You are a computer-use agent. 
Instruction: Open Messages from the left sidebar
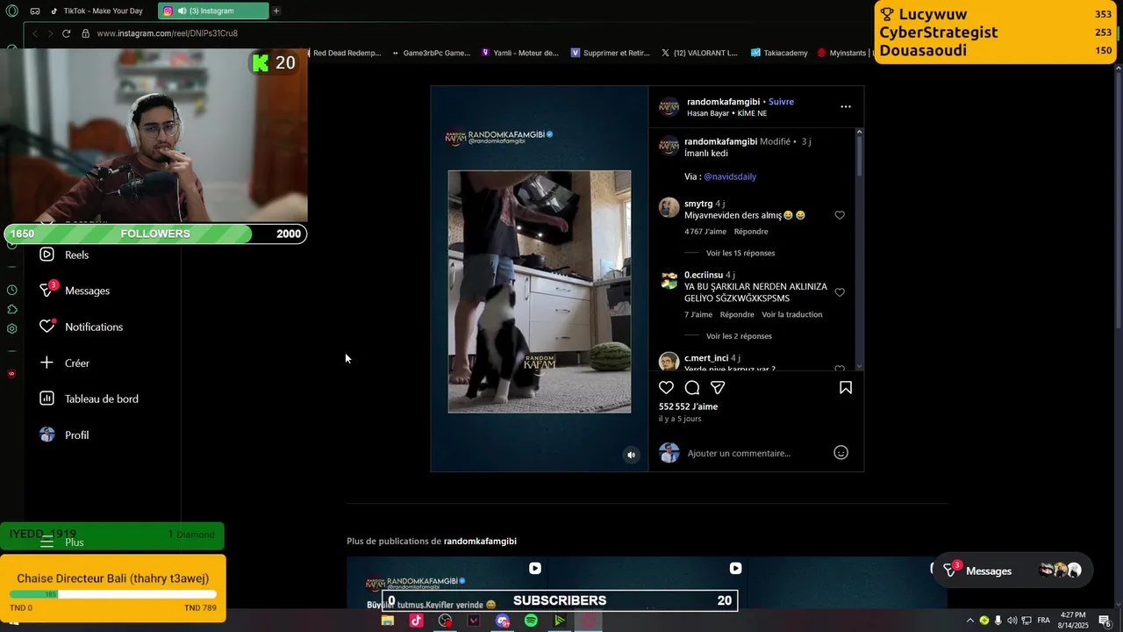click(75, 291)
